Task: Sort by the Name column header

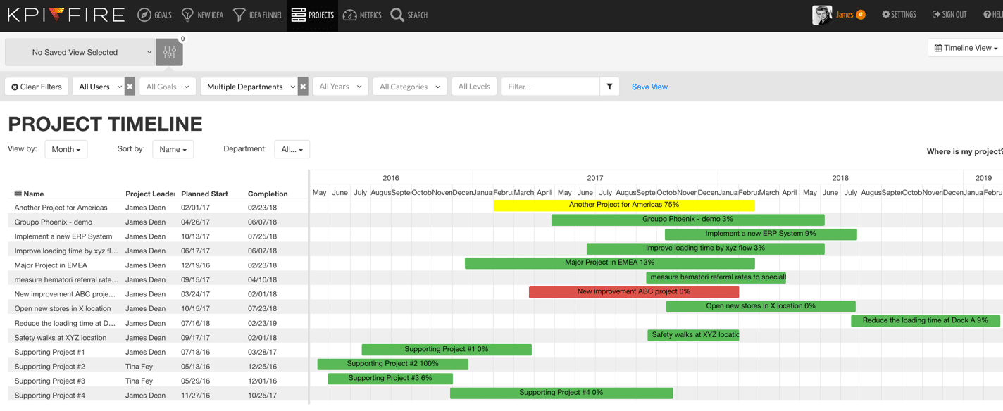Action: pos(29,194)
